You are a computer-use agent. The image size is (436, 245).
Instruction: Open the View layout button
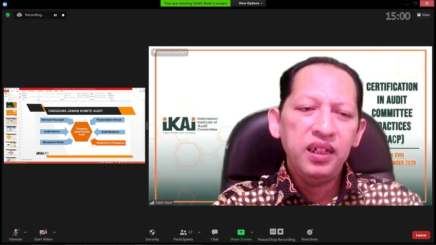click(423, 15)
